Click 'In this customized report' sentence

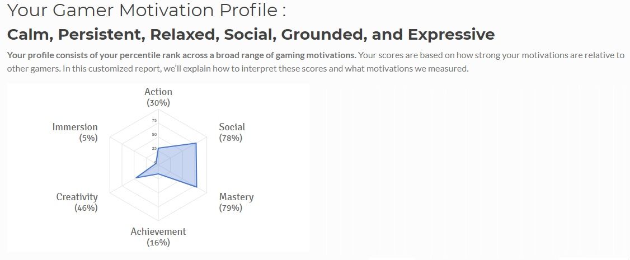(x=265, y=68)
